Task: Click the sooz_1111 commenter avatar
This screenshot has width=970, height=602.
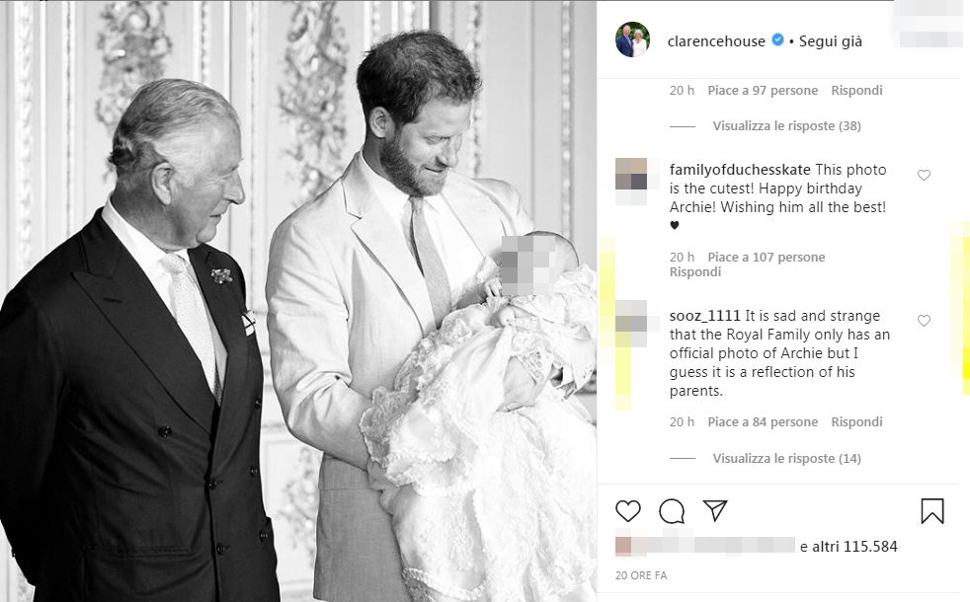Action: pos(632,320)
